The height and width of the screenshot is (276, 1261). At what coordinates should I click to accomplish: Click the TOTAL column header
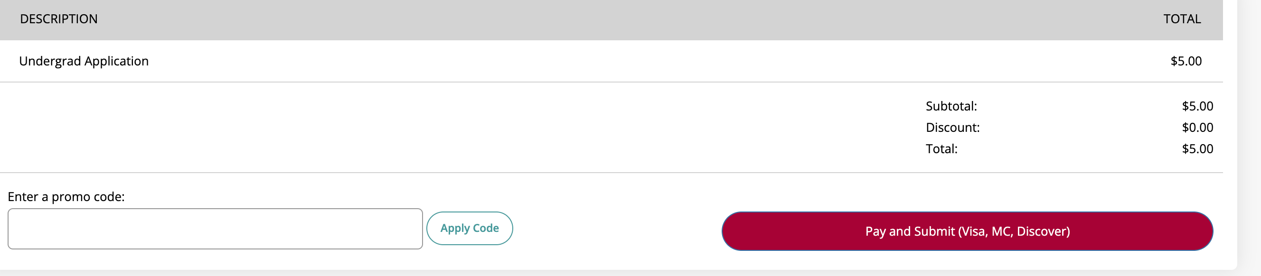point(1182,19)
